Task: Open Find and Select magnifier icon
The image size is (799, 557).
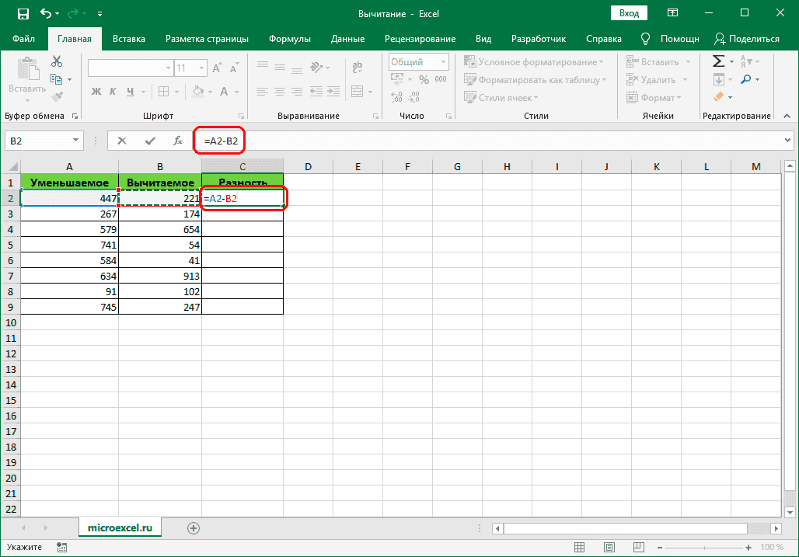Action: click(x=746, y=79)
